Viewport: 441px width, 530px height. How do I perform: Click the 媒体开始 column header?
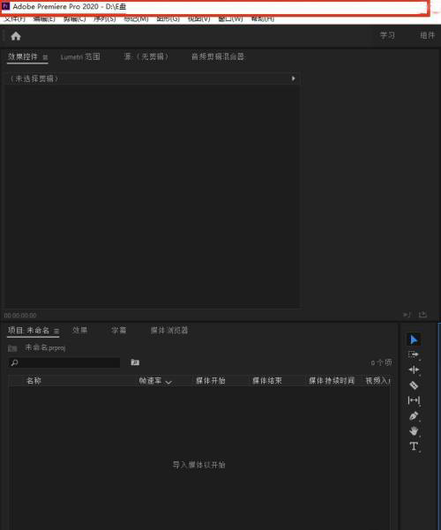pyautogui.click(x=211, y=381)
